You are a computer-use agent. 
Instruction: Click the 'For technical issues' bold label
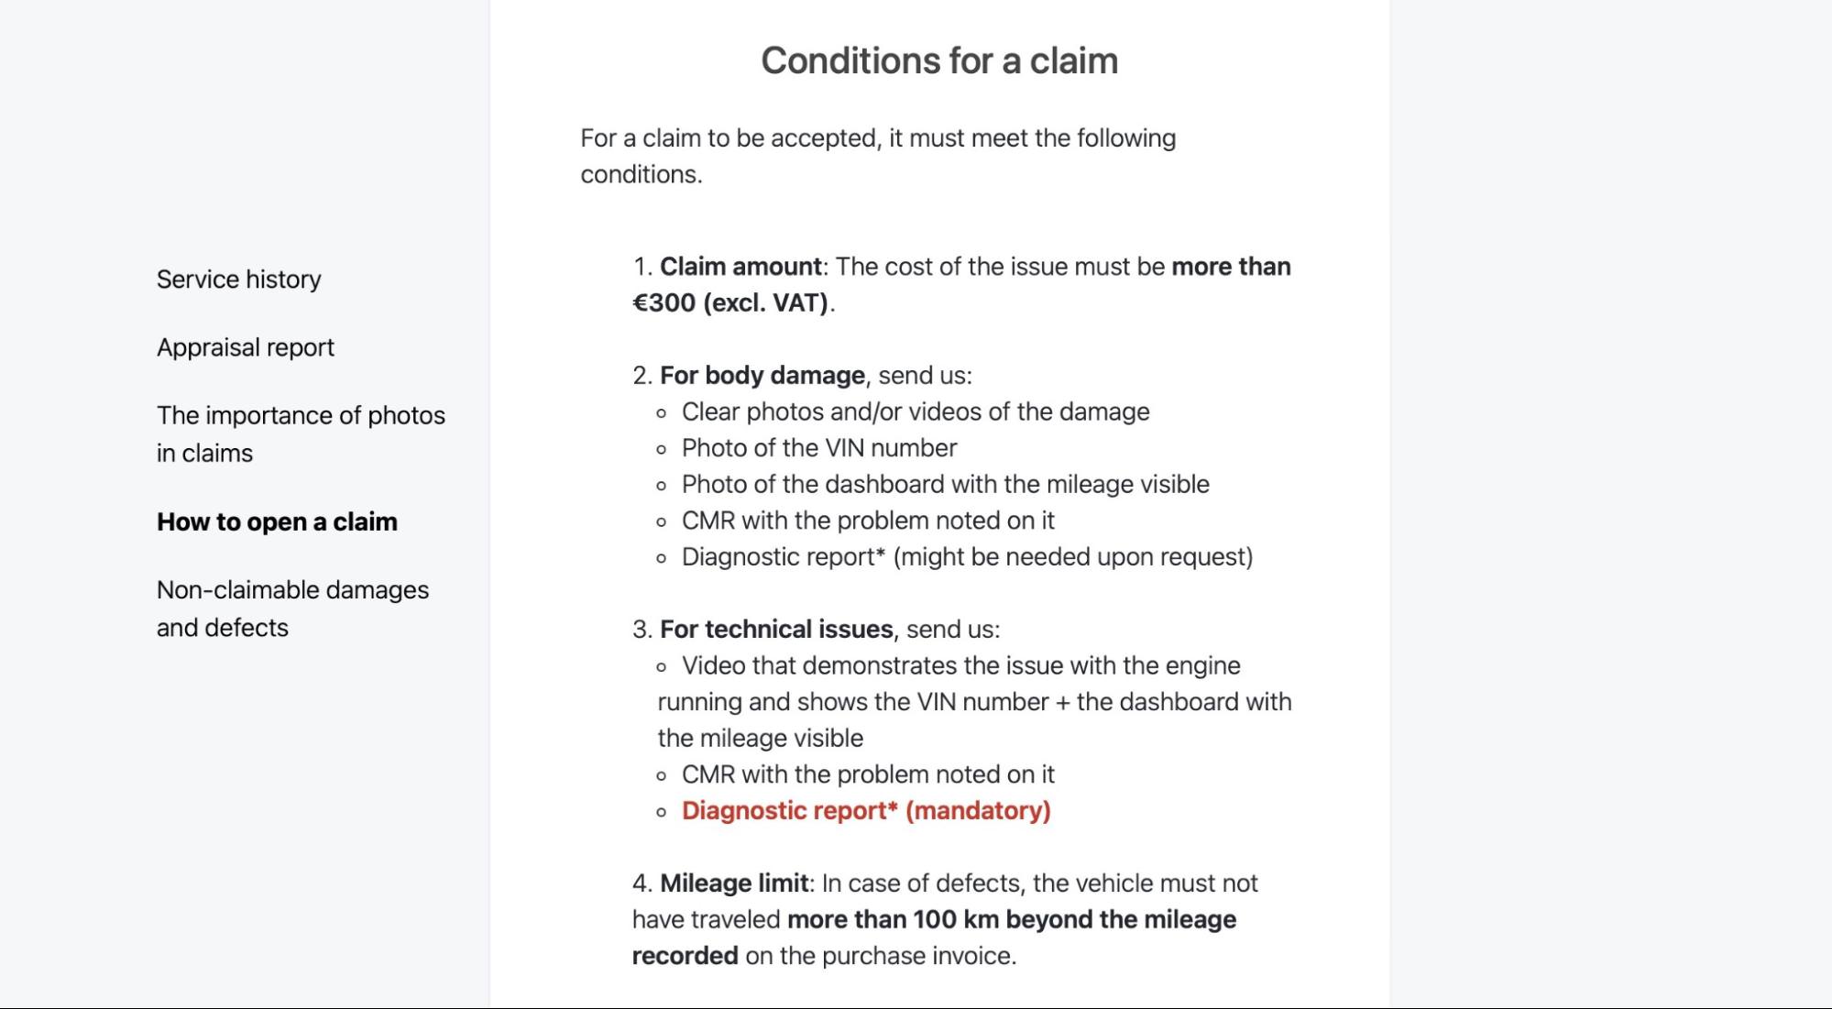(775, 630)
